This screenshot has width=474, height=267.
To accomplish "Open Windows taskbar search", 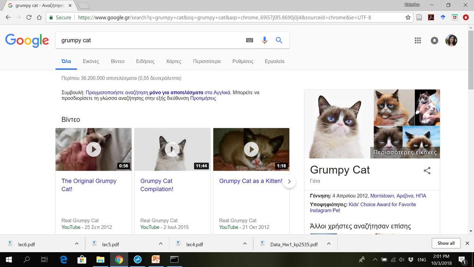I will click(26, 260).
